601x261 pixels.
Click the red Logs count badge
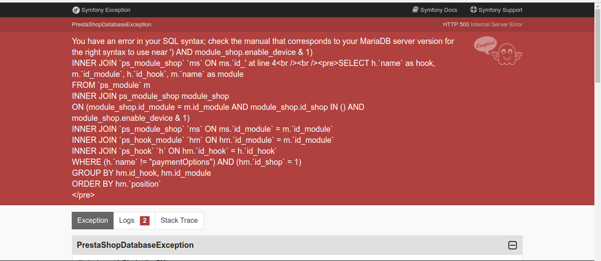pyautogui.click(x=145, y=221)
